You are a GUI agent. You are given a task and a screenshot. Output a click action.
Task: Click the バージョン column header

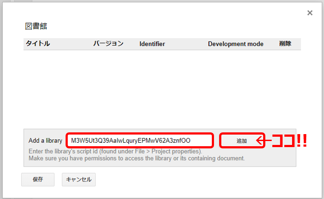coord(108,44)
